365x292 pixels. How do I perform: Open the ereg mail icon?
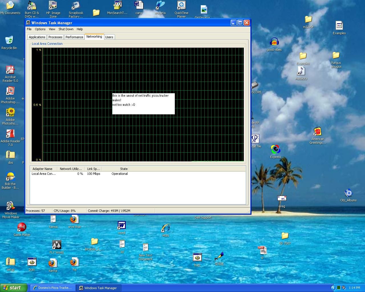coord(282,201)
